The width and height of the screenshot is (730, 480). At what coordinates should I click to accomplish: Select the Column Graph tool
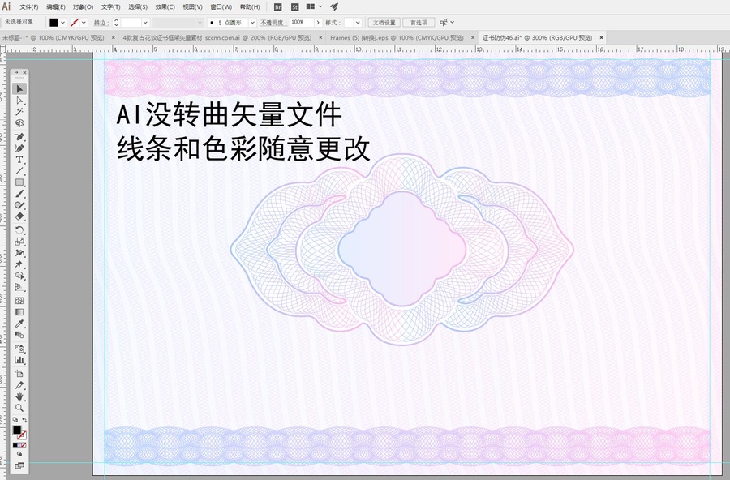pyautogui.click(x=19, y=360)
